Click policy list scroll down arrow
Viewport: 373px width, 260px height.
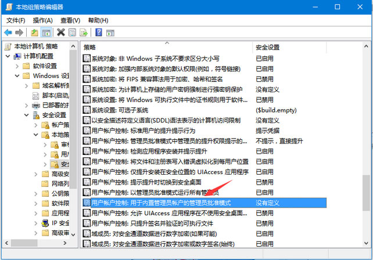366,243
